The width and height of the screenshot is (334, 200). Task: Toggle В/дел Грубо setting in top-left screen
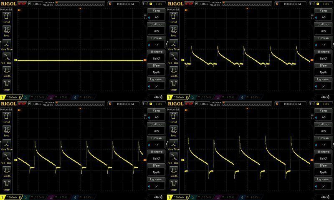pos(157,70)
